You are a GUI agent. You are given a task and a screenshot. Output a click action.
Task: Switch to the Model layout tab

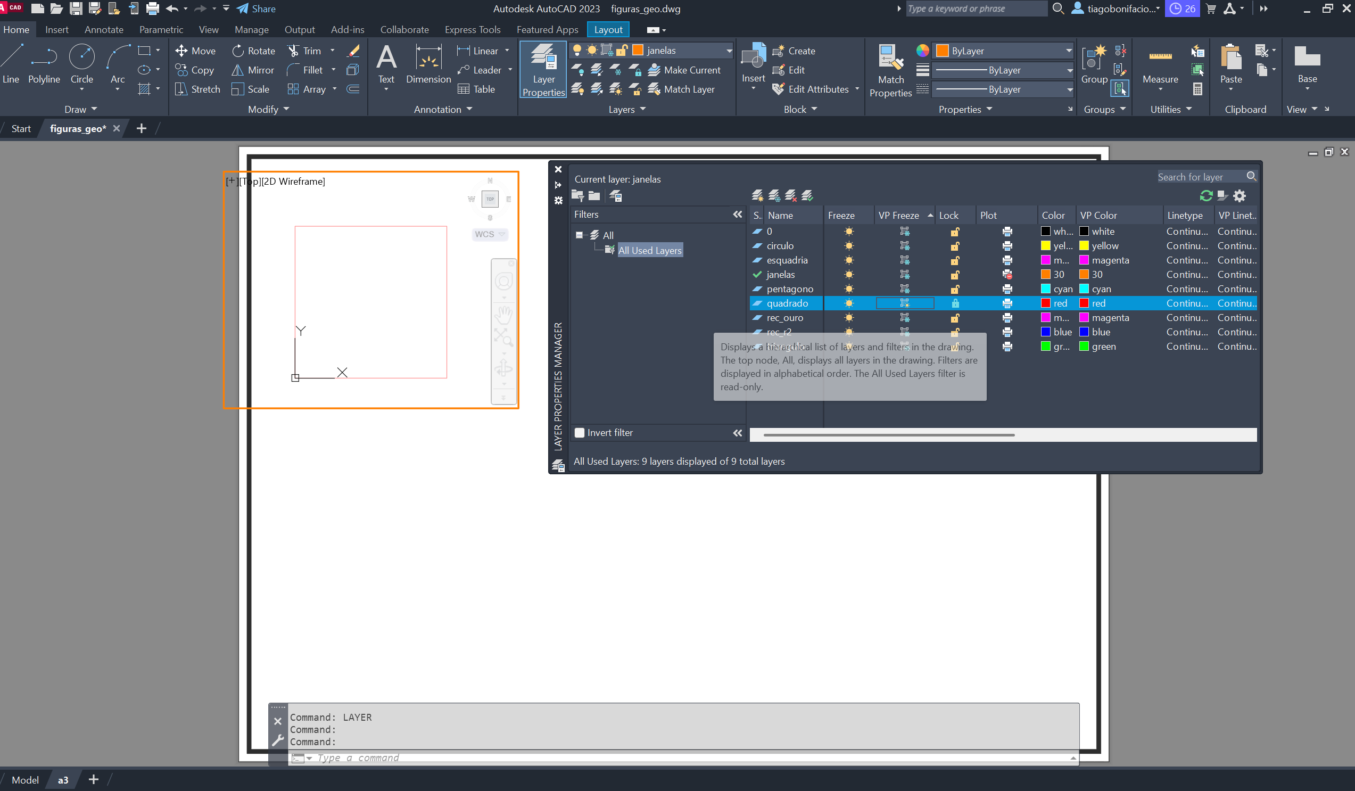click(24, 780)
